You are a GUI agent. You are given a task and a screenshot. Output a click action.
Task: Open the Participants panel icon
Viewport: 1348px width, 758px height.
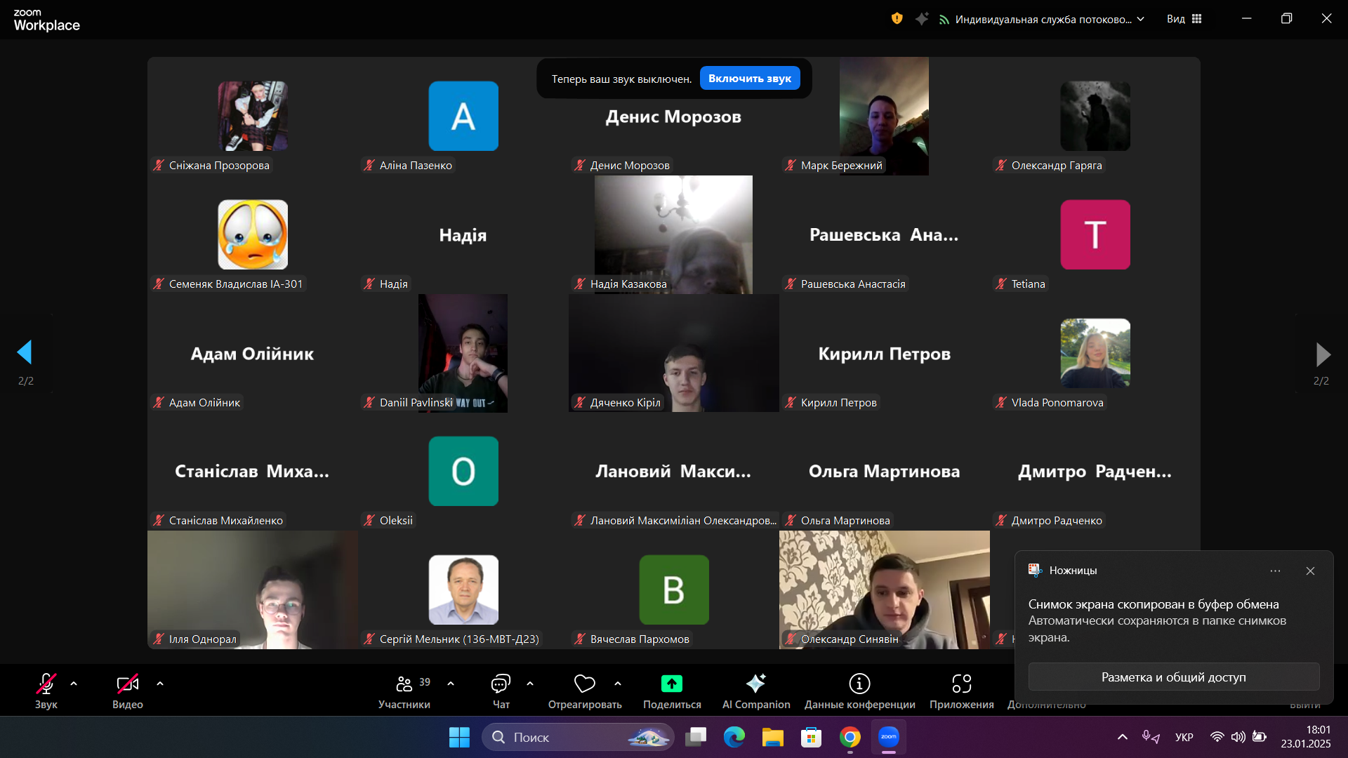404,684
